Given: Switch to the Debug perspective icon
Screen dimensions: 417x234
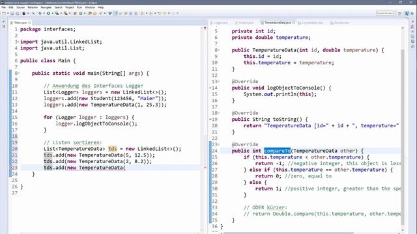Looking at the screenshot, I should [x=412, y=13].
